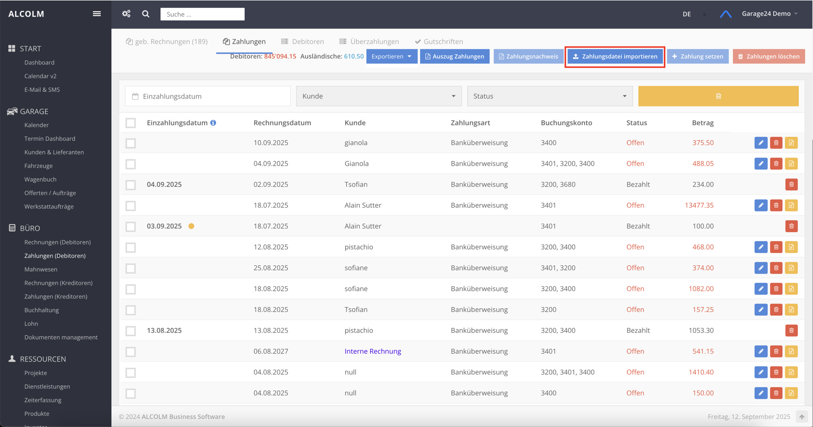Tick the select-all checkbox in table header
The image size is (813, 427).
131,123
